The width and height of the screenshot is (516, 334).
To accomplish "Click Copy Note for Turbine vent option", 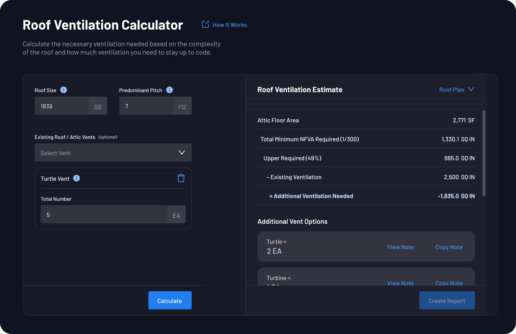I will (449, 283).
